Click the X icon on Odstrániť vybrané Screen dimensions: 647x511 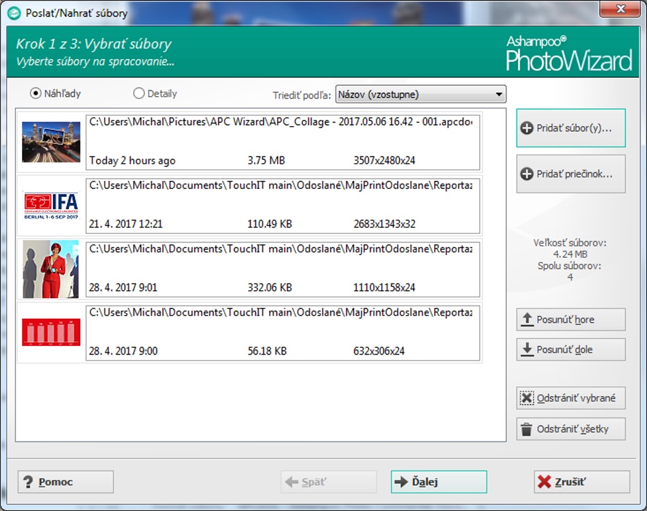[x=526, y=398]
